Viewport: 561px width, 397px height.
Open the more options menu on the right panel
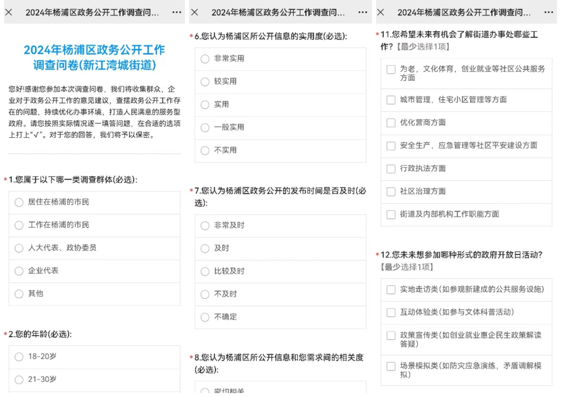click(548, 12)
